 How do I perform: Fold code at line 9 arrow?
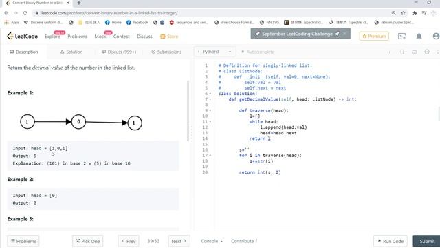coord(210,110)
